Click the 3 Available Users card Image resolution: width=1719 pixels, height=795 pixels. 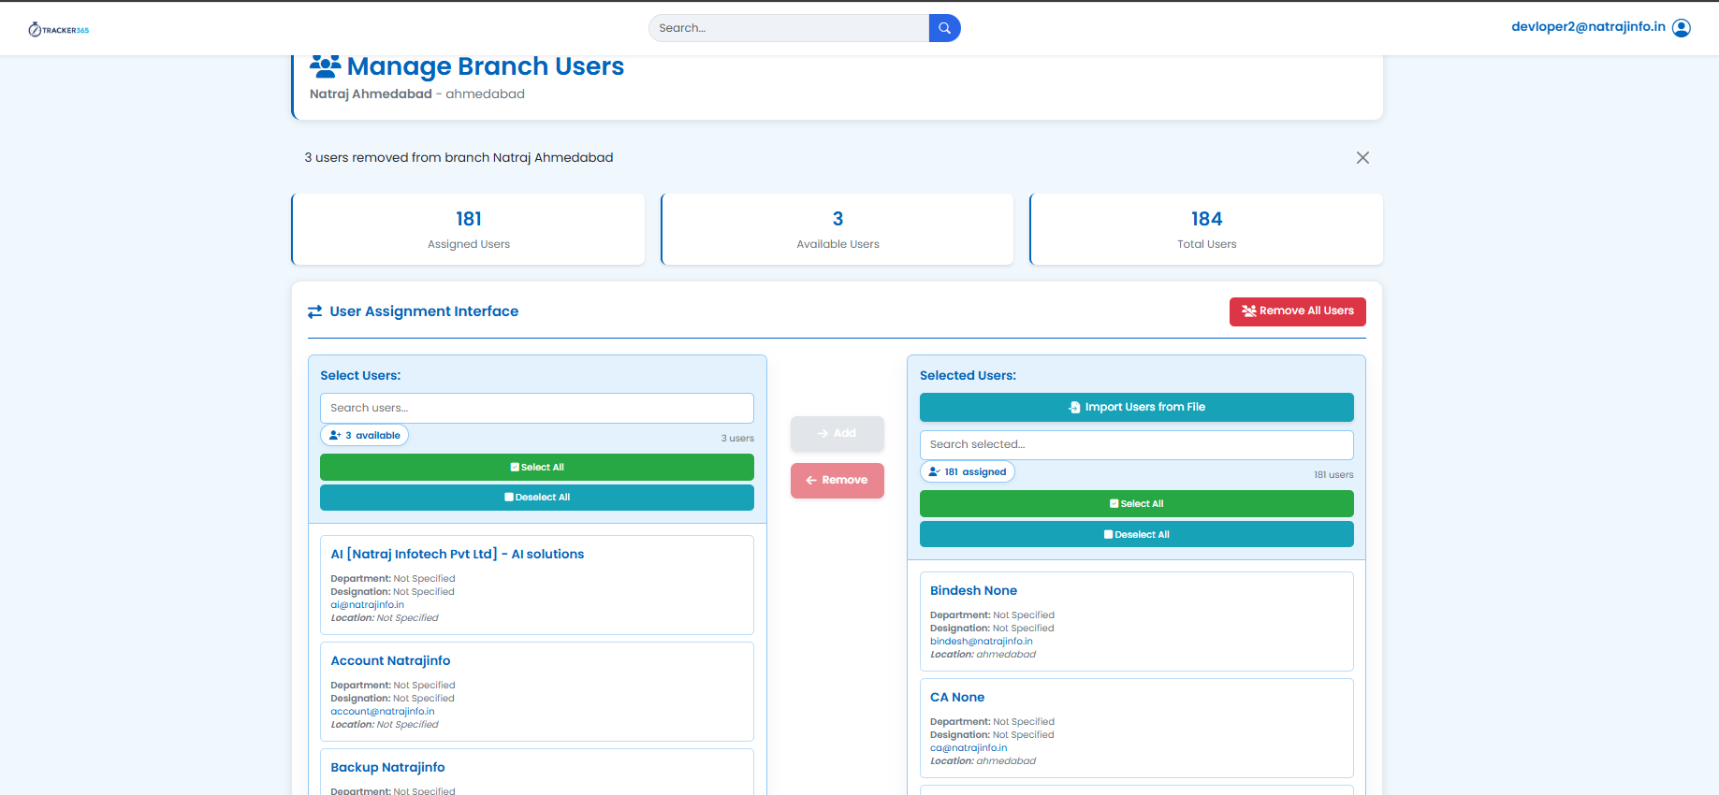(x=838, y=229)
